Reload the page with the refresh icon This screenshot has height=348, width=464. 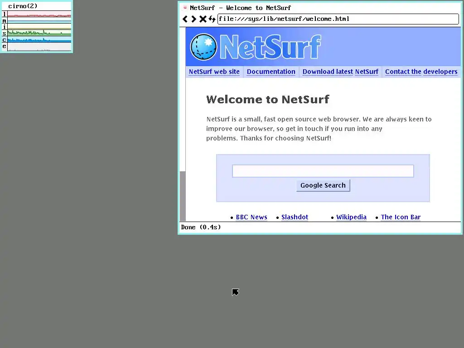[x=212, y=19]
